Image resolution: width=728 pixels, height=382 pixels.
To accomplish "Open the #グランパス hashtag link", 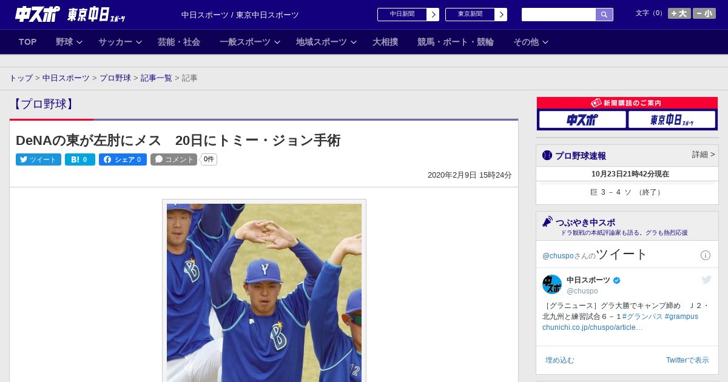I will [x=642, y=317].
